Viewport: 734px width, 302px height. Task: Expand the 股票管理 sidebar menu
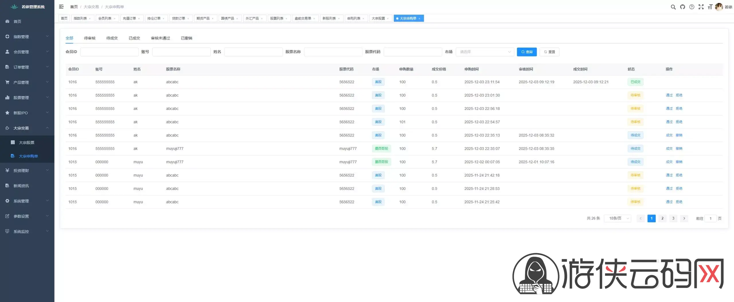click(x=27, y=98)
